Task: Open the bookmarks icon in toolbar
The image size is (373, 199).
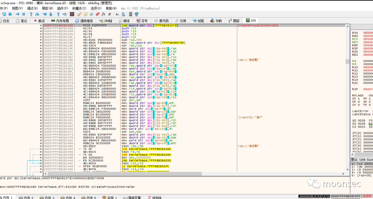Action: 97,14
